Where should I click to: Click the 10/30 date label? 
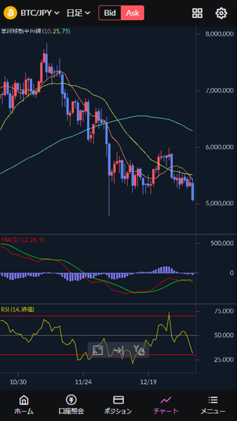pyautogui.click(x=18, y=382)
